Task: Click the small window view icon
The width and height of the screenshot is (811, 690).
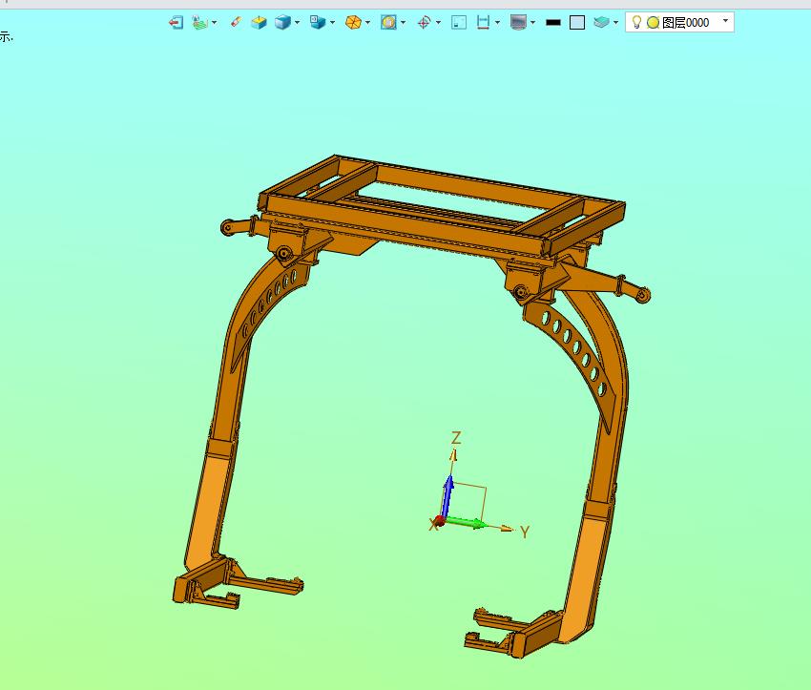Action: click(x=459, y=23)
